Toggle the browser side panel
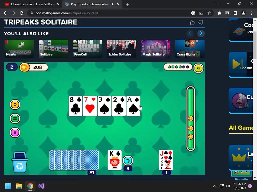Viewport: 257px width, 192px height. tap(235, 13)
